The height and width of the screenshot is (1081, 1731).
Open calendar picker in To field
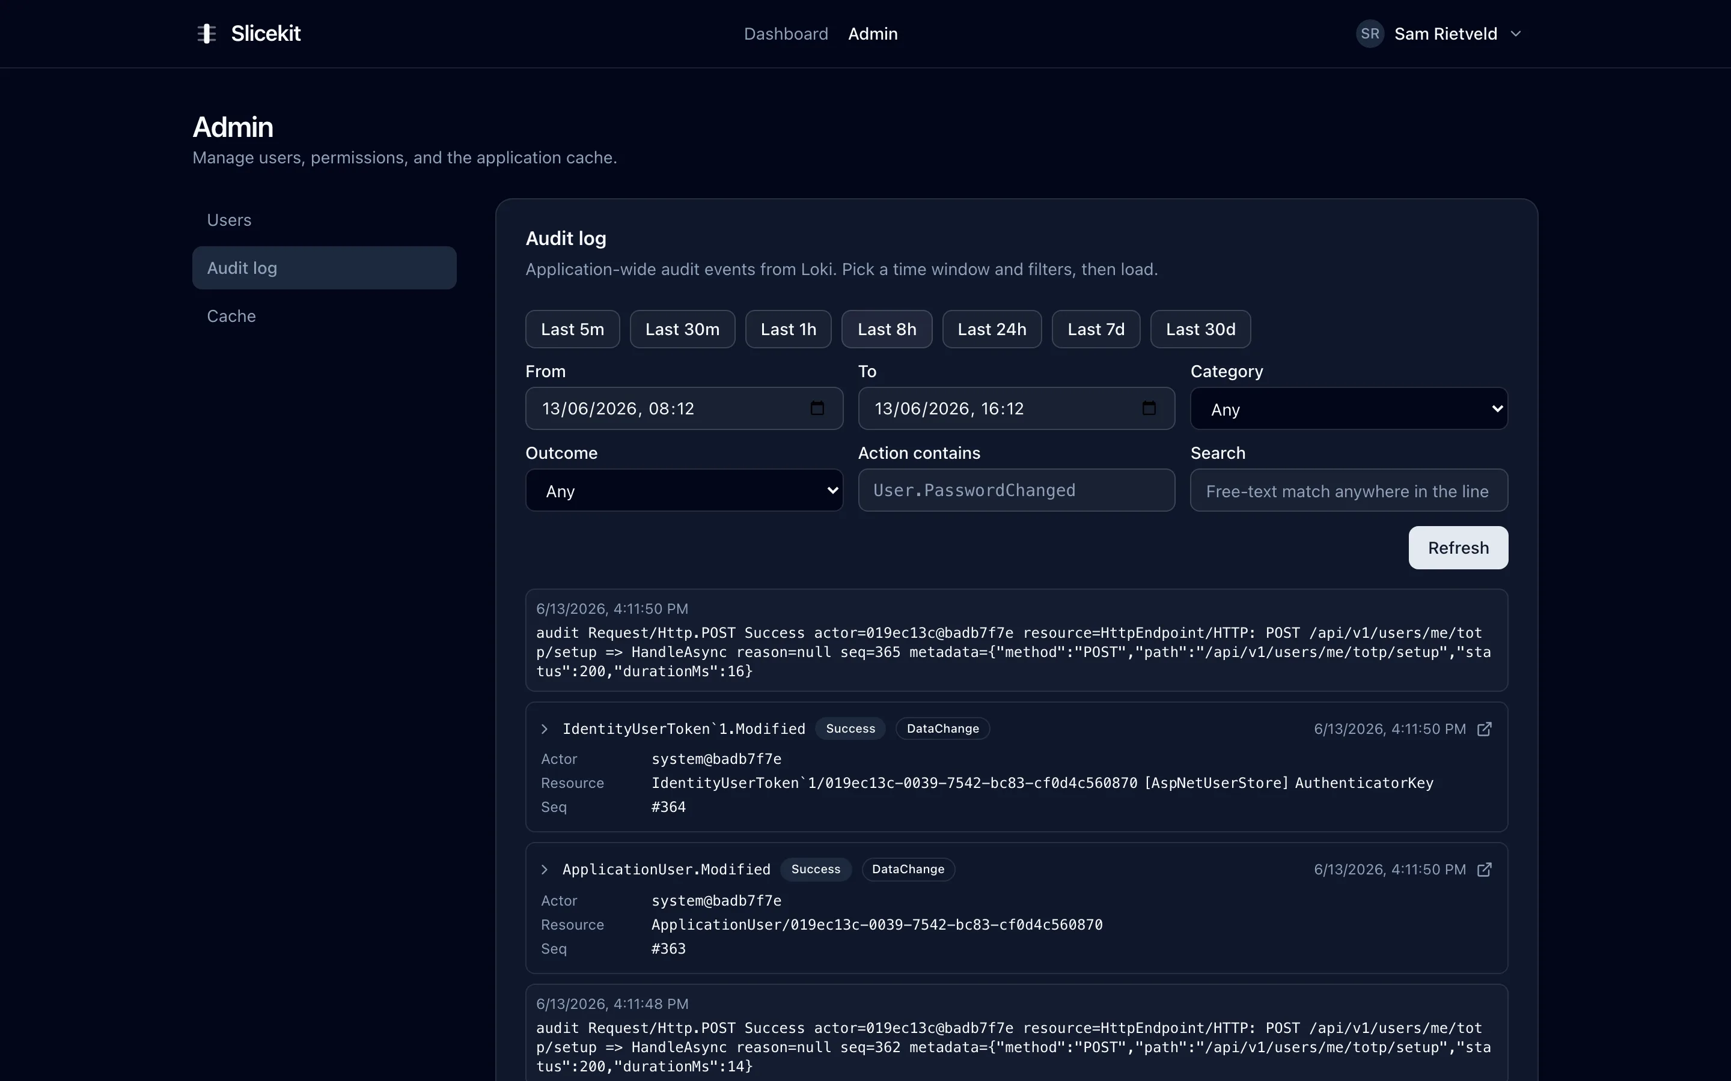tap(1149, 408)
